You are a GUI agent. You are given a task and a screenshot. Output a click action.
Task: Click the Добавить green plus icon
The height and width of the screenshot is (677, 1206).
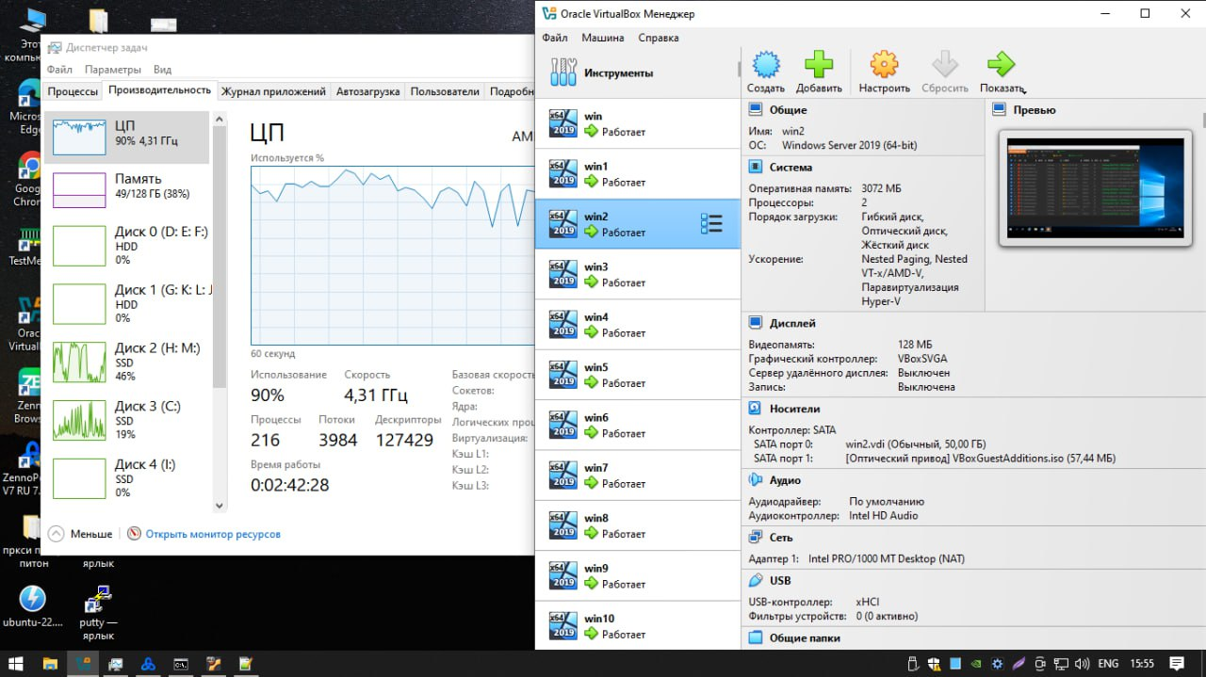point(819,65)
